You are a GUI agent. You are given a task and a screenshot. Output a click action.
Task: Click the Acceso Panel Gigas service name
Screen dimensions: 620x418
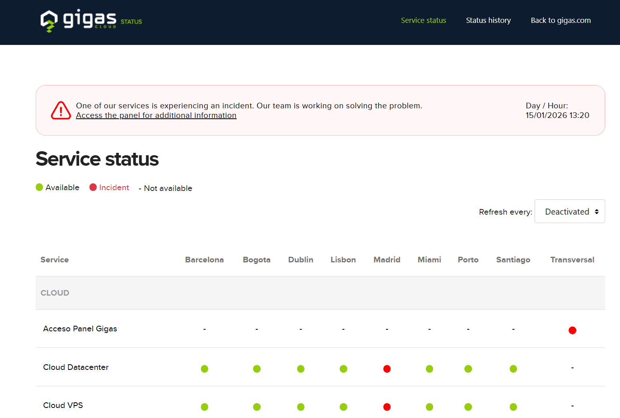(x=80, y=329)
